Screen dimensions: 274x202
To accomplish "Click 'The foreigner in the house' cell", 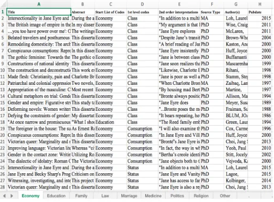I will coord(38,128).
